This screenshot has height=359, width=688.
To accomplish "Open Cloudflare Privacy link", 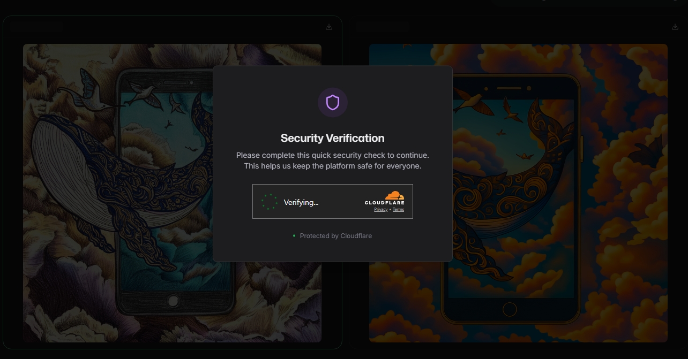I will coord(380,210).
